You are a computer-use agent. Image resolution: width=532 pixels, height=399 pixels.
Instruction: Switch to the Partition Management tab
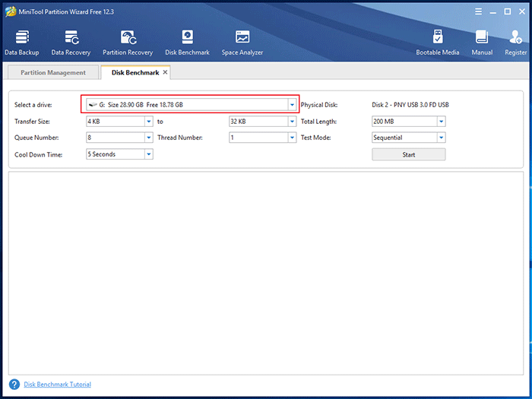(53, 73)
